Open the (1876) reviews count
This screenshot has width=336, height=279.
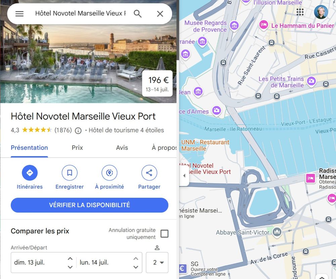click(x=63, y=130)
